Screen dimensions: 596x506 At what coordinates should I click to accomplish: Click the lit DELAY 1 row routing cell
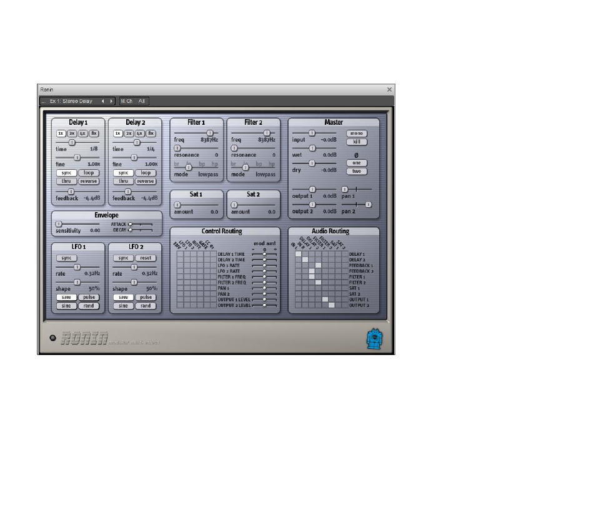(299, 255)
